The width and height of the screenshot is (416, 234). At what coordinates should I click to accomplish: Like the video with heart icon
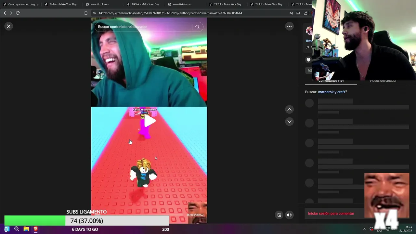(308, 60)
